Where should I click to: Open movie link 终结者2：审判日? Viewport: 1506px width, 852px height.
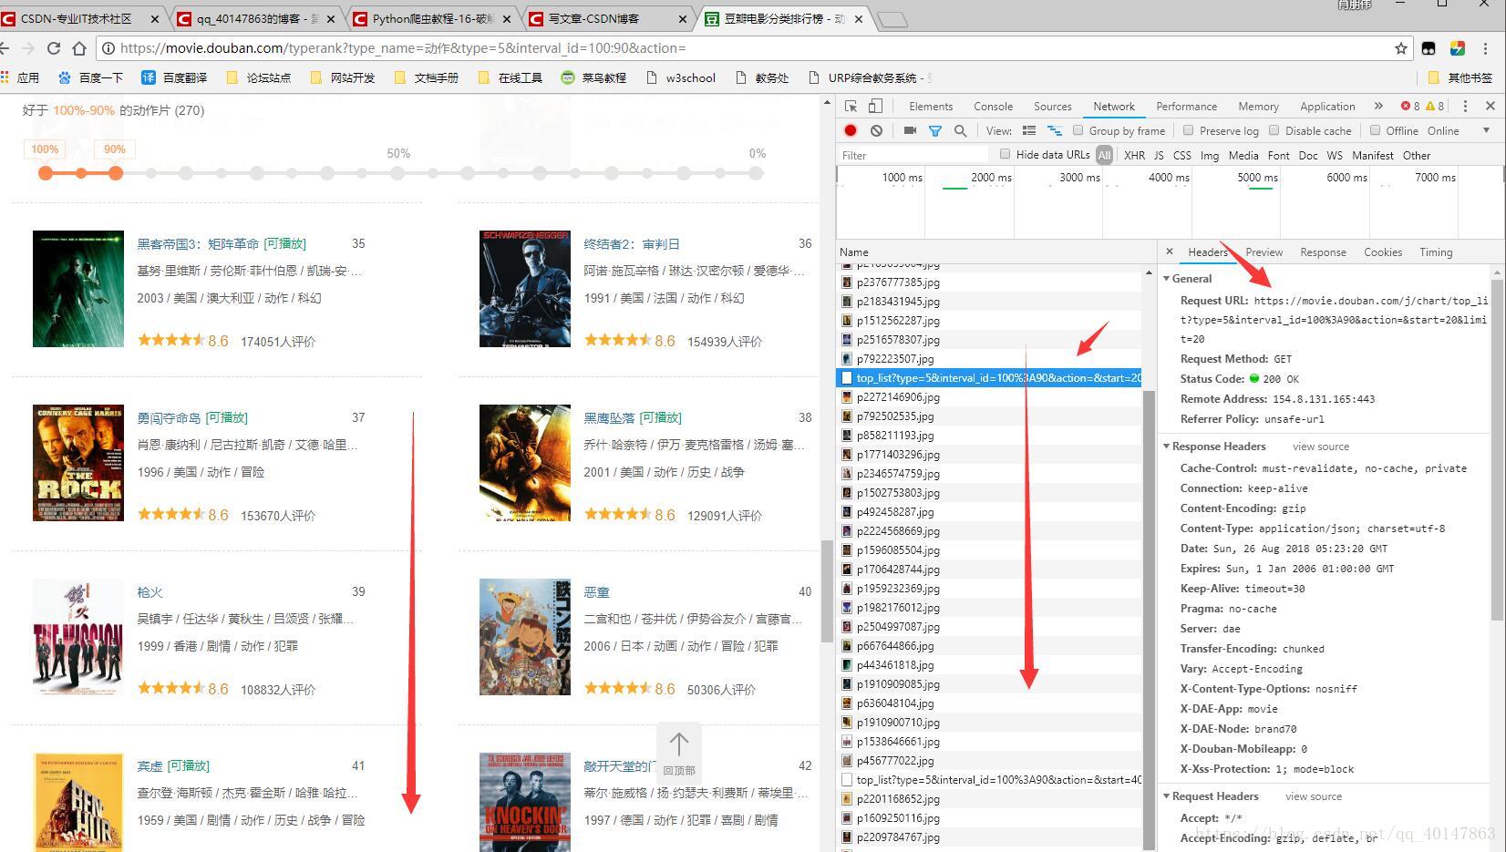click(x=632, y=243)
